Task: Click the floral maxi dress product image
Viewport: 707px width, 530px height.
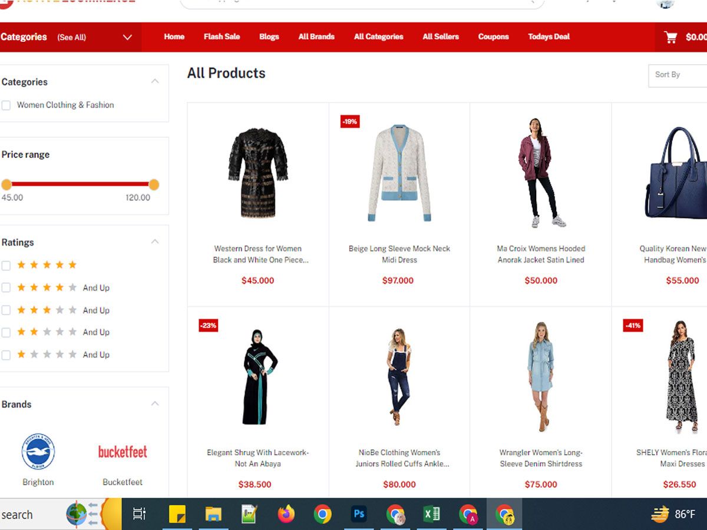Action: coord(682,377)
